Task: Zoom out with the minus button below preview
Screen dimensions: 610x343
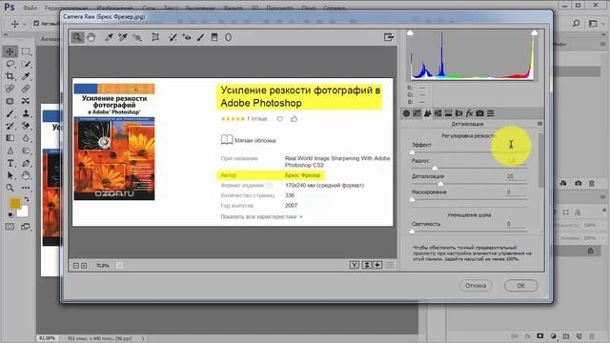Action: coord(76,266)
